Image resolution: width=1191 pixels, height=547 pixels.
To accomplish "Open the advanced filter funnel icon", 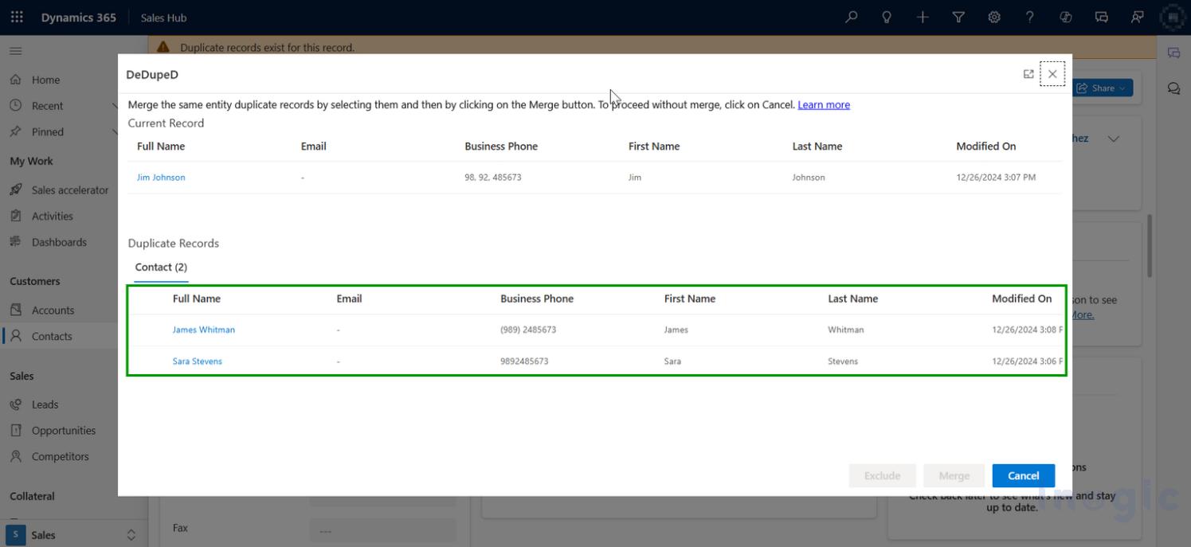I will 958,17.
